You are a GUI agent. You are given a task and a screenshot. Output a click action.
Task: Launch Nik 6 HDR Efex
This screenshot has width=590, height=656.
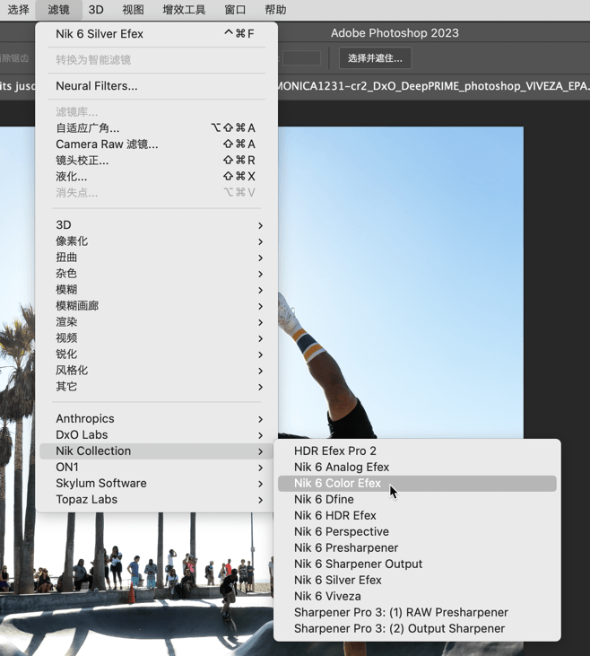click(417, 515)
